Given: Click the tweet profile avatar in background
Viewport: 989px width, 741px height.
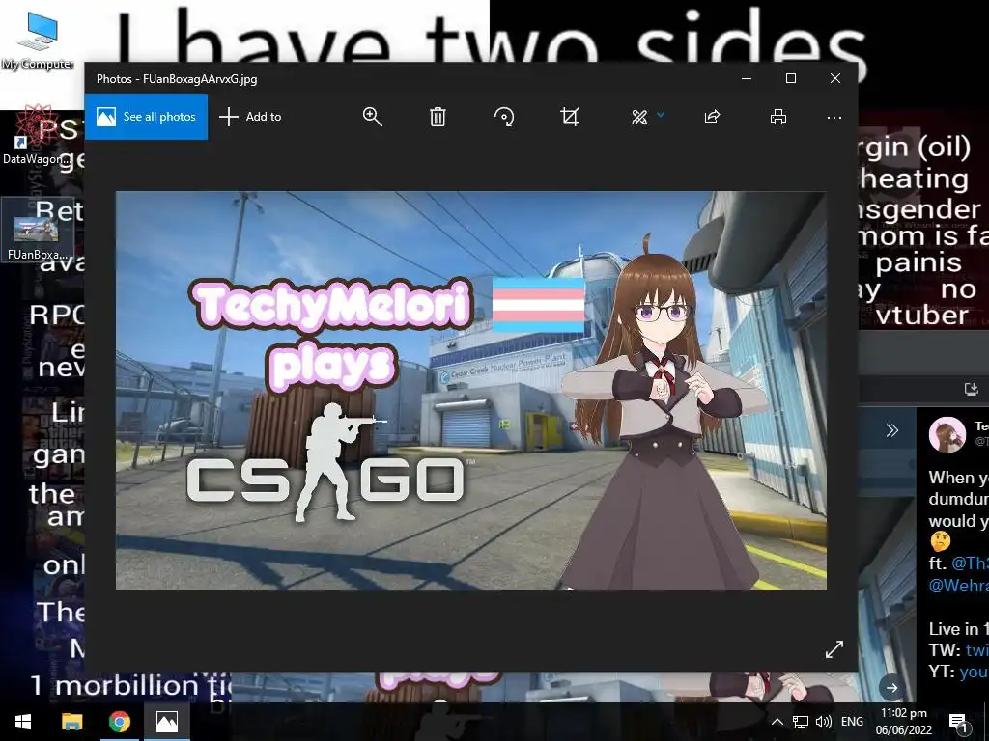Looking at the screenshot, I should 947,434.
